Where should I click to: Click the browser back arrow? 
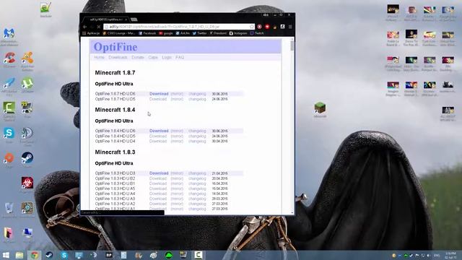[x=85, y=27]
